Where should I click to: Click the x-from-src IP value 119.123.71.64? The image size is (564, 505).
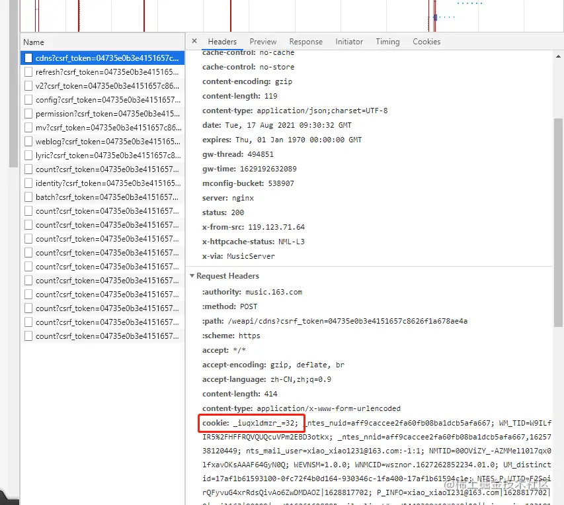276,227
